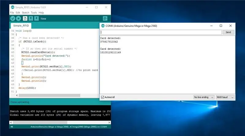Click the Send button in serial monitor
This screenshot has height=136, width=245.
click(228, 32)
